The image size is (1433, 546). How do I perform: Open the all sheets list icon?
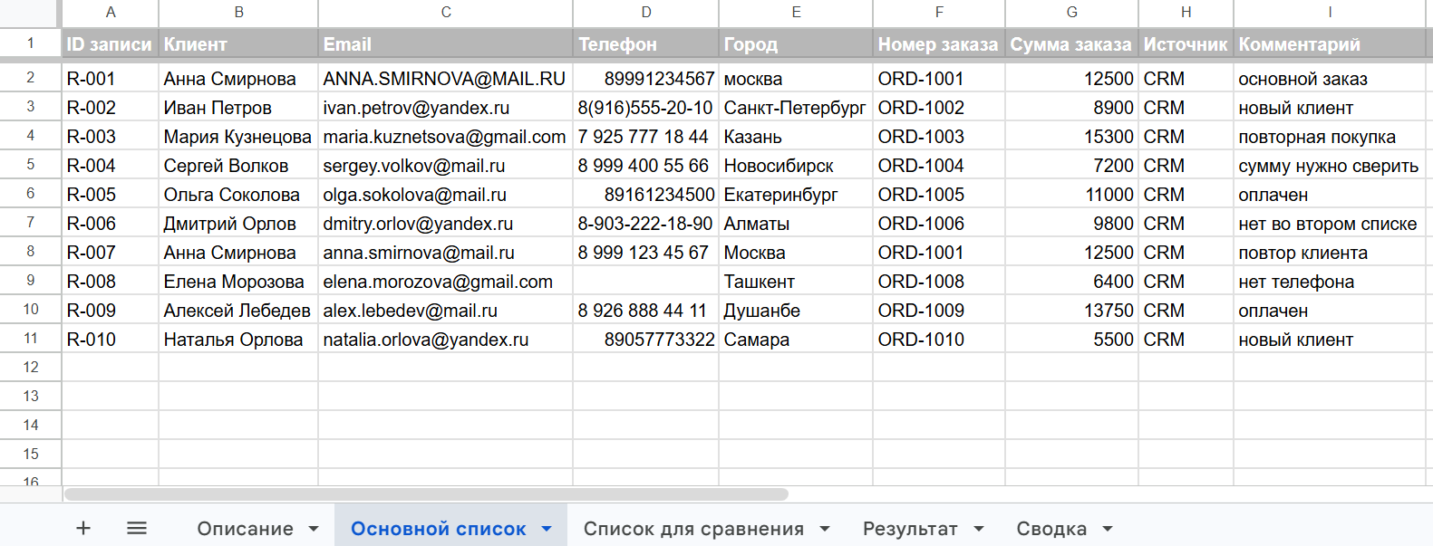pos(137,528)
